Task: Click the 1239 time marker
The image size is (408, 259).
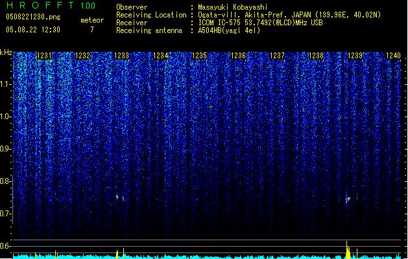Action: (x=355, y=56)
